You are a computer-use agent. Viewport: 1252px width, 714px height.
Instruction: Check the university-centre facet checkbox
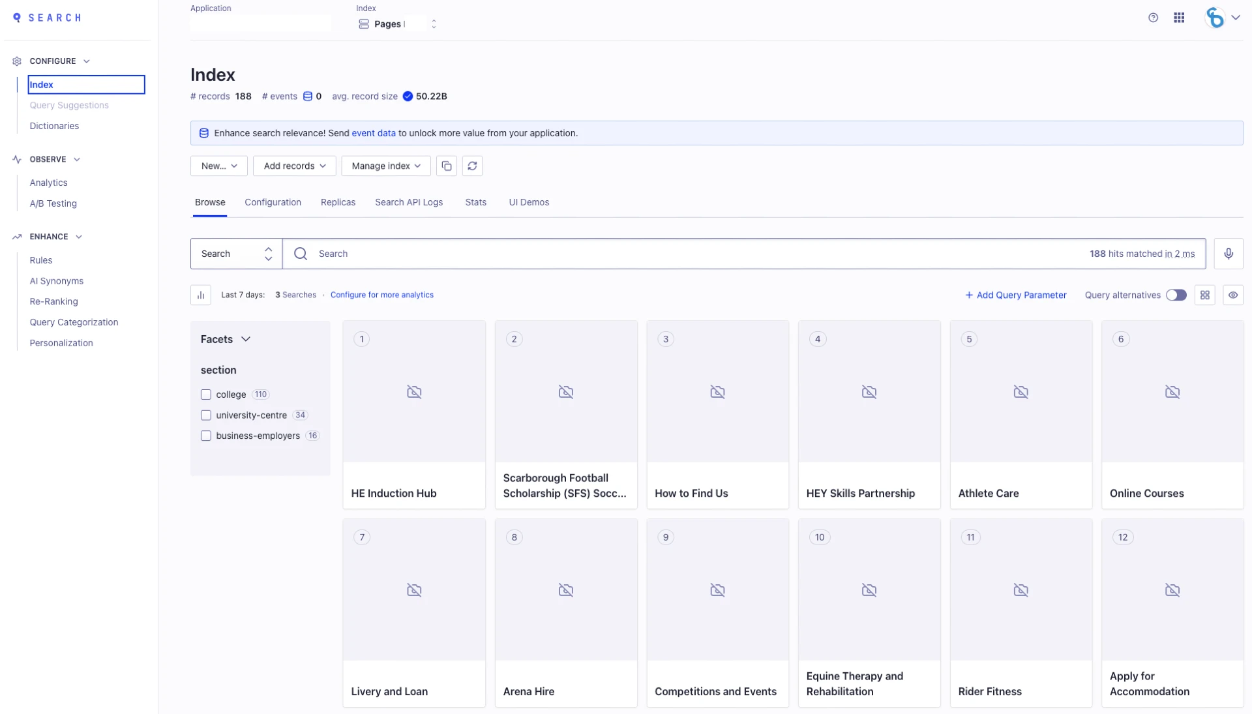[x=206, y=415]
